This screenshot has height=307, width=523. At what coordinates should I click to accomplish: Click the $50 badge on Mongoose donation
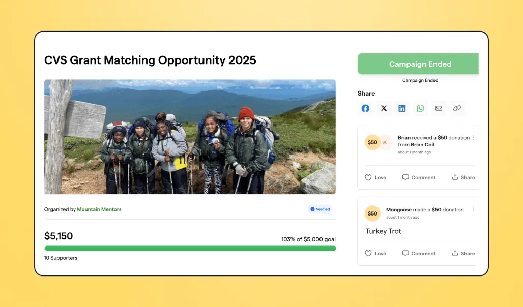click(x=372, y=213)
